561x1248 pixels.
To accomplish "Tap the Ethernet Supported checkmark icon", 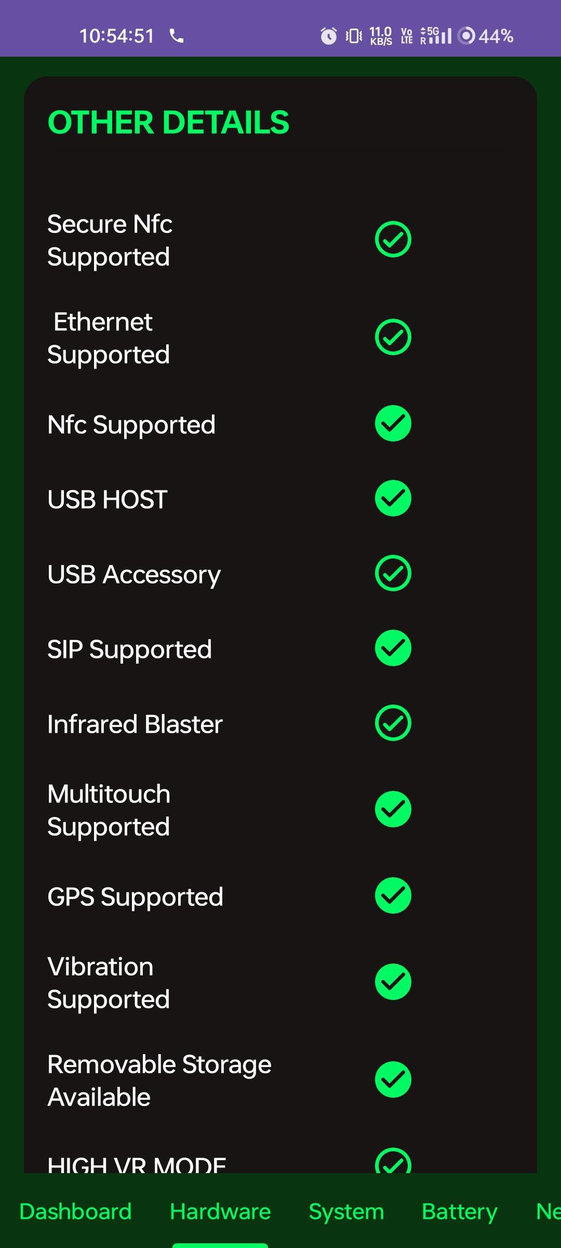I will pyautogui.click(x=393, y=337).
